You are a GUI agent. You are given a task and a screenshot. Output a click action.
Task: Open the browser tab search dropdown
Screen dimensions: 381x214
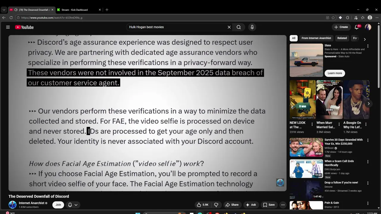click(x=4, y=10)
